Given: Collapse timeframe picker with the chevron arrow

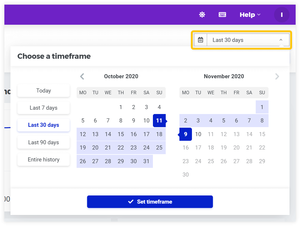Looking at the screenshot, I should point(281,40).
